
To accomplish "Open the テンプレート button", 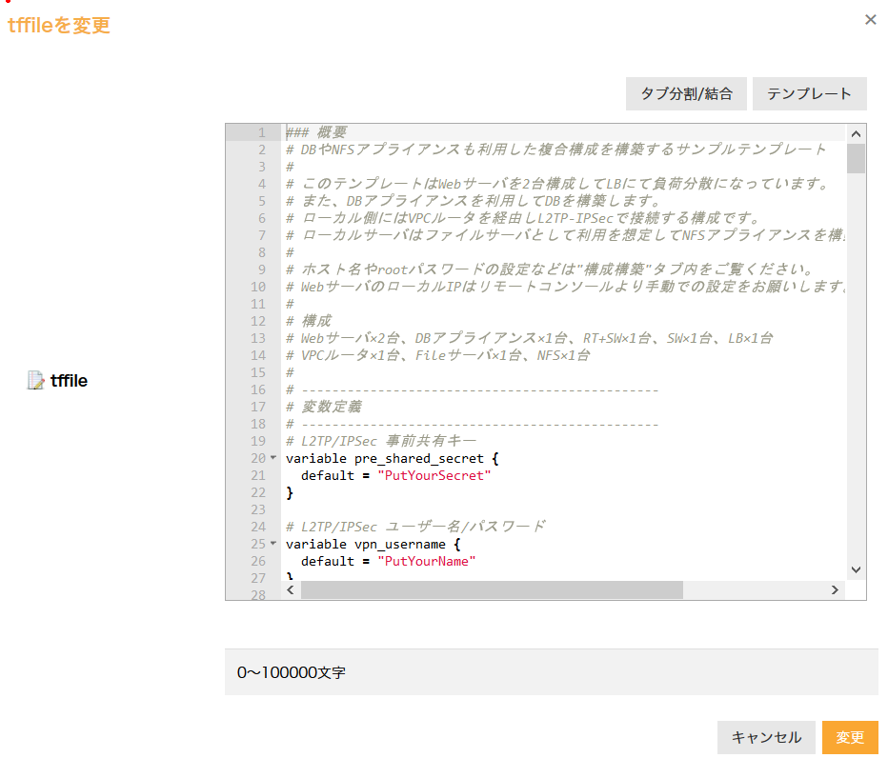I will (809, 94).
